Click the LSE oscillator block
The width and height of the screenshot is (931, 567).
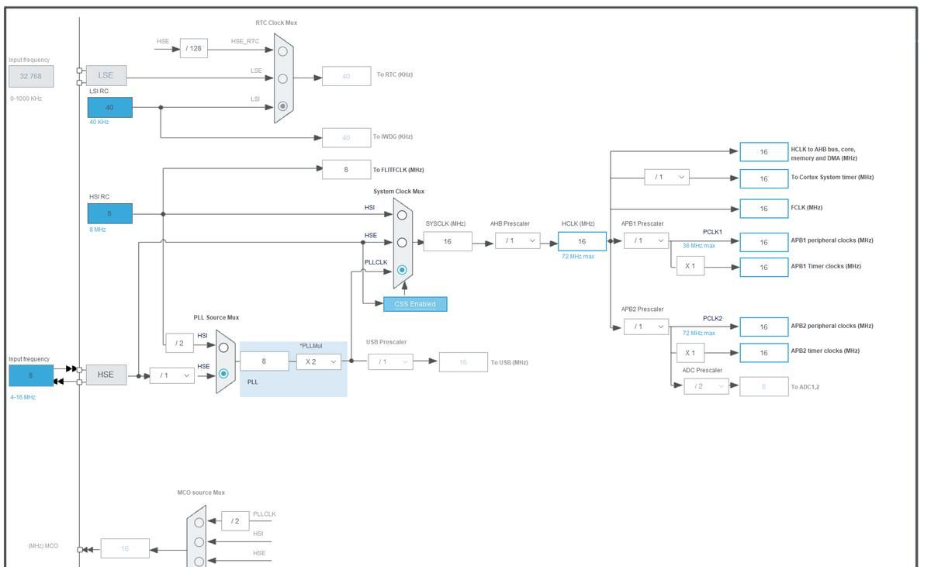106,75
